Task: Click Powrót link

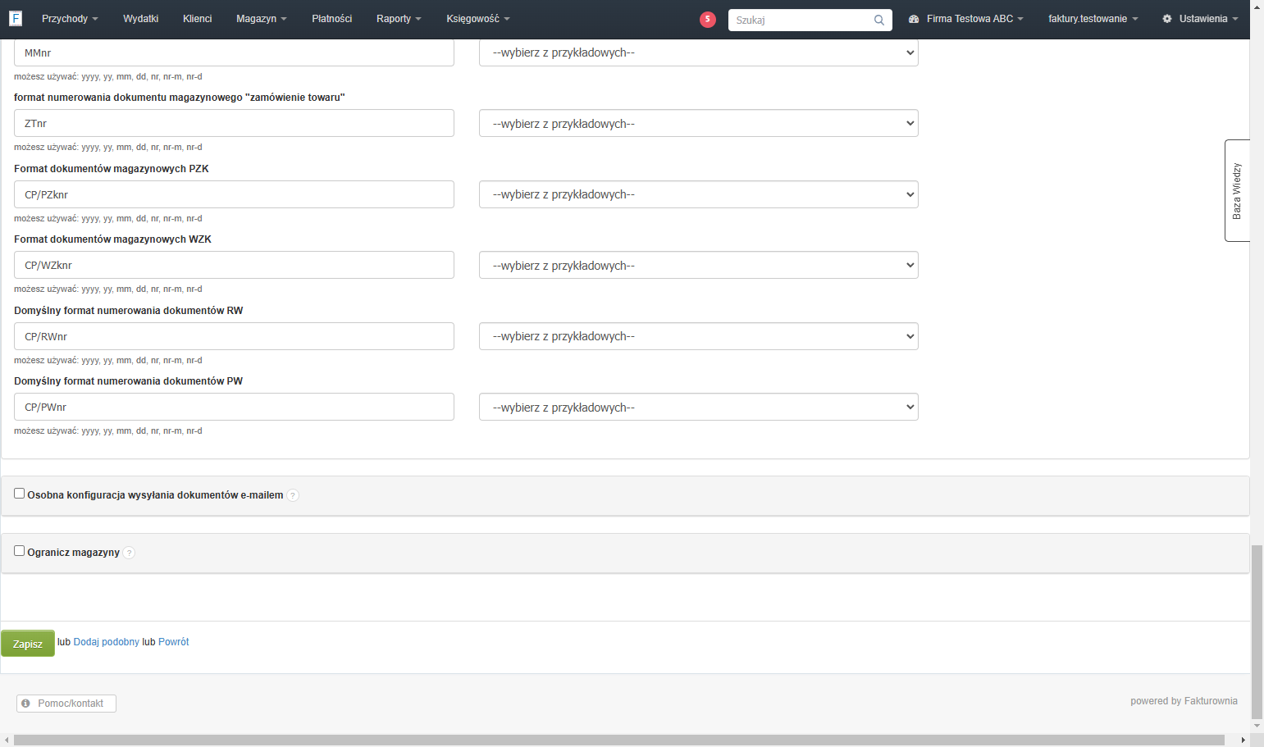Action: point(174,642)
